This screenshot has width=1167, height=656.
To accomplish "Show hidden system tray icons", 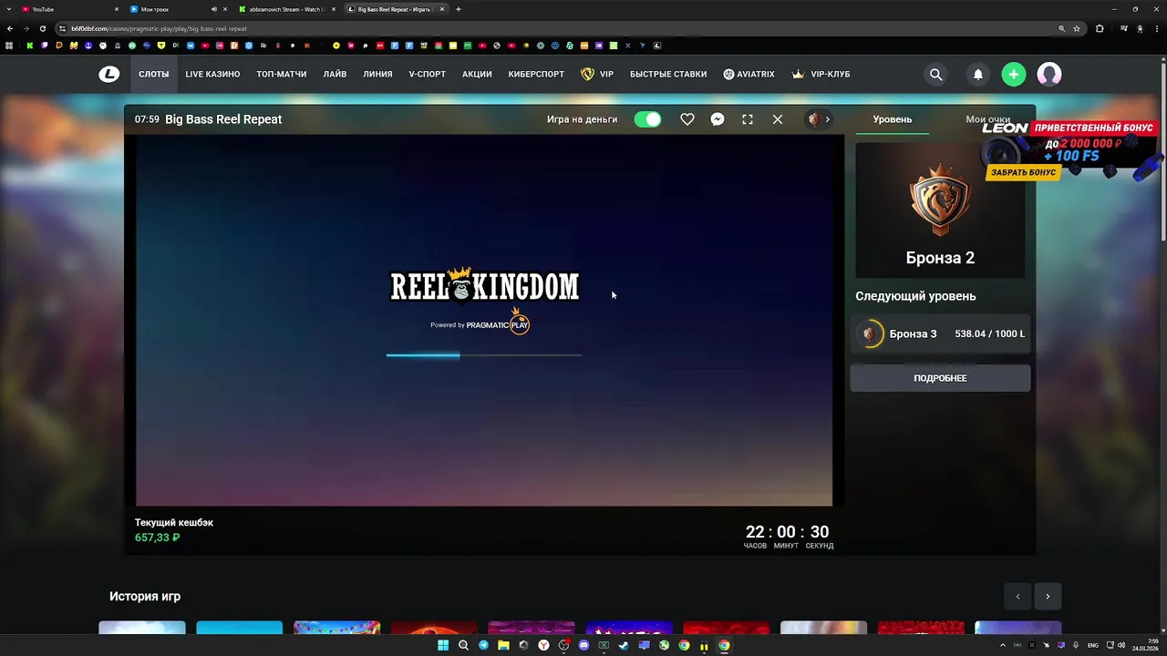I will (1004, 645).
